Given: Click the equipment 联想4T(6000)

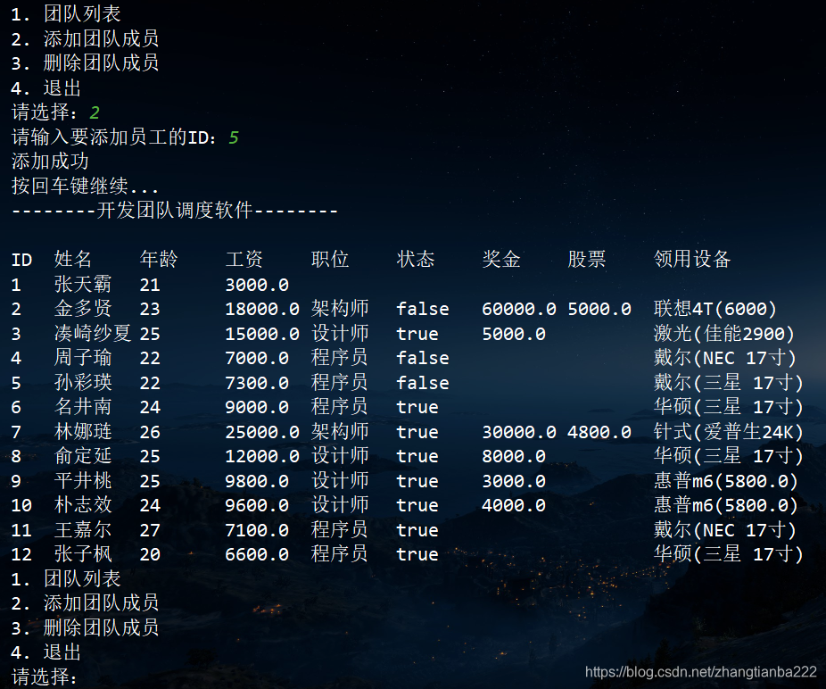Looking at the screenshot, I should click(715, 309).
